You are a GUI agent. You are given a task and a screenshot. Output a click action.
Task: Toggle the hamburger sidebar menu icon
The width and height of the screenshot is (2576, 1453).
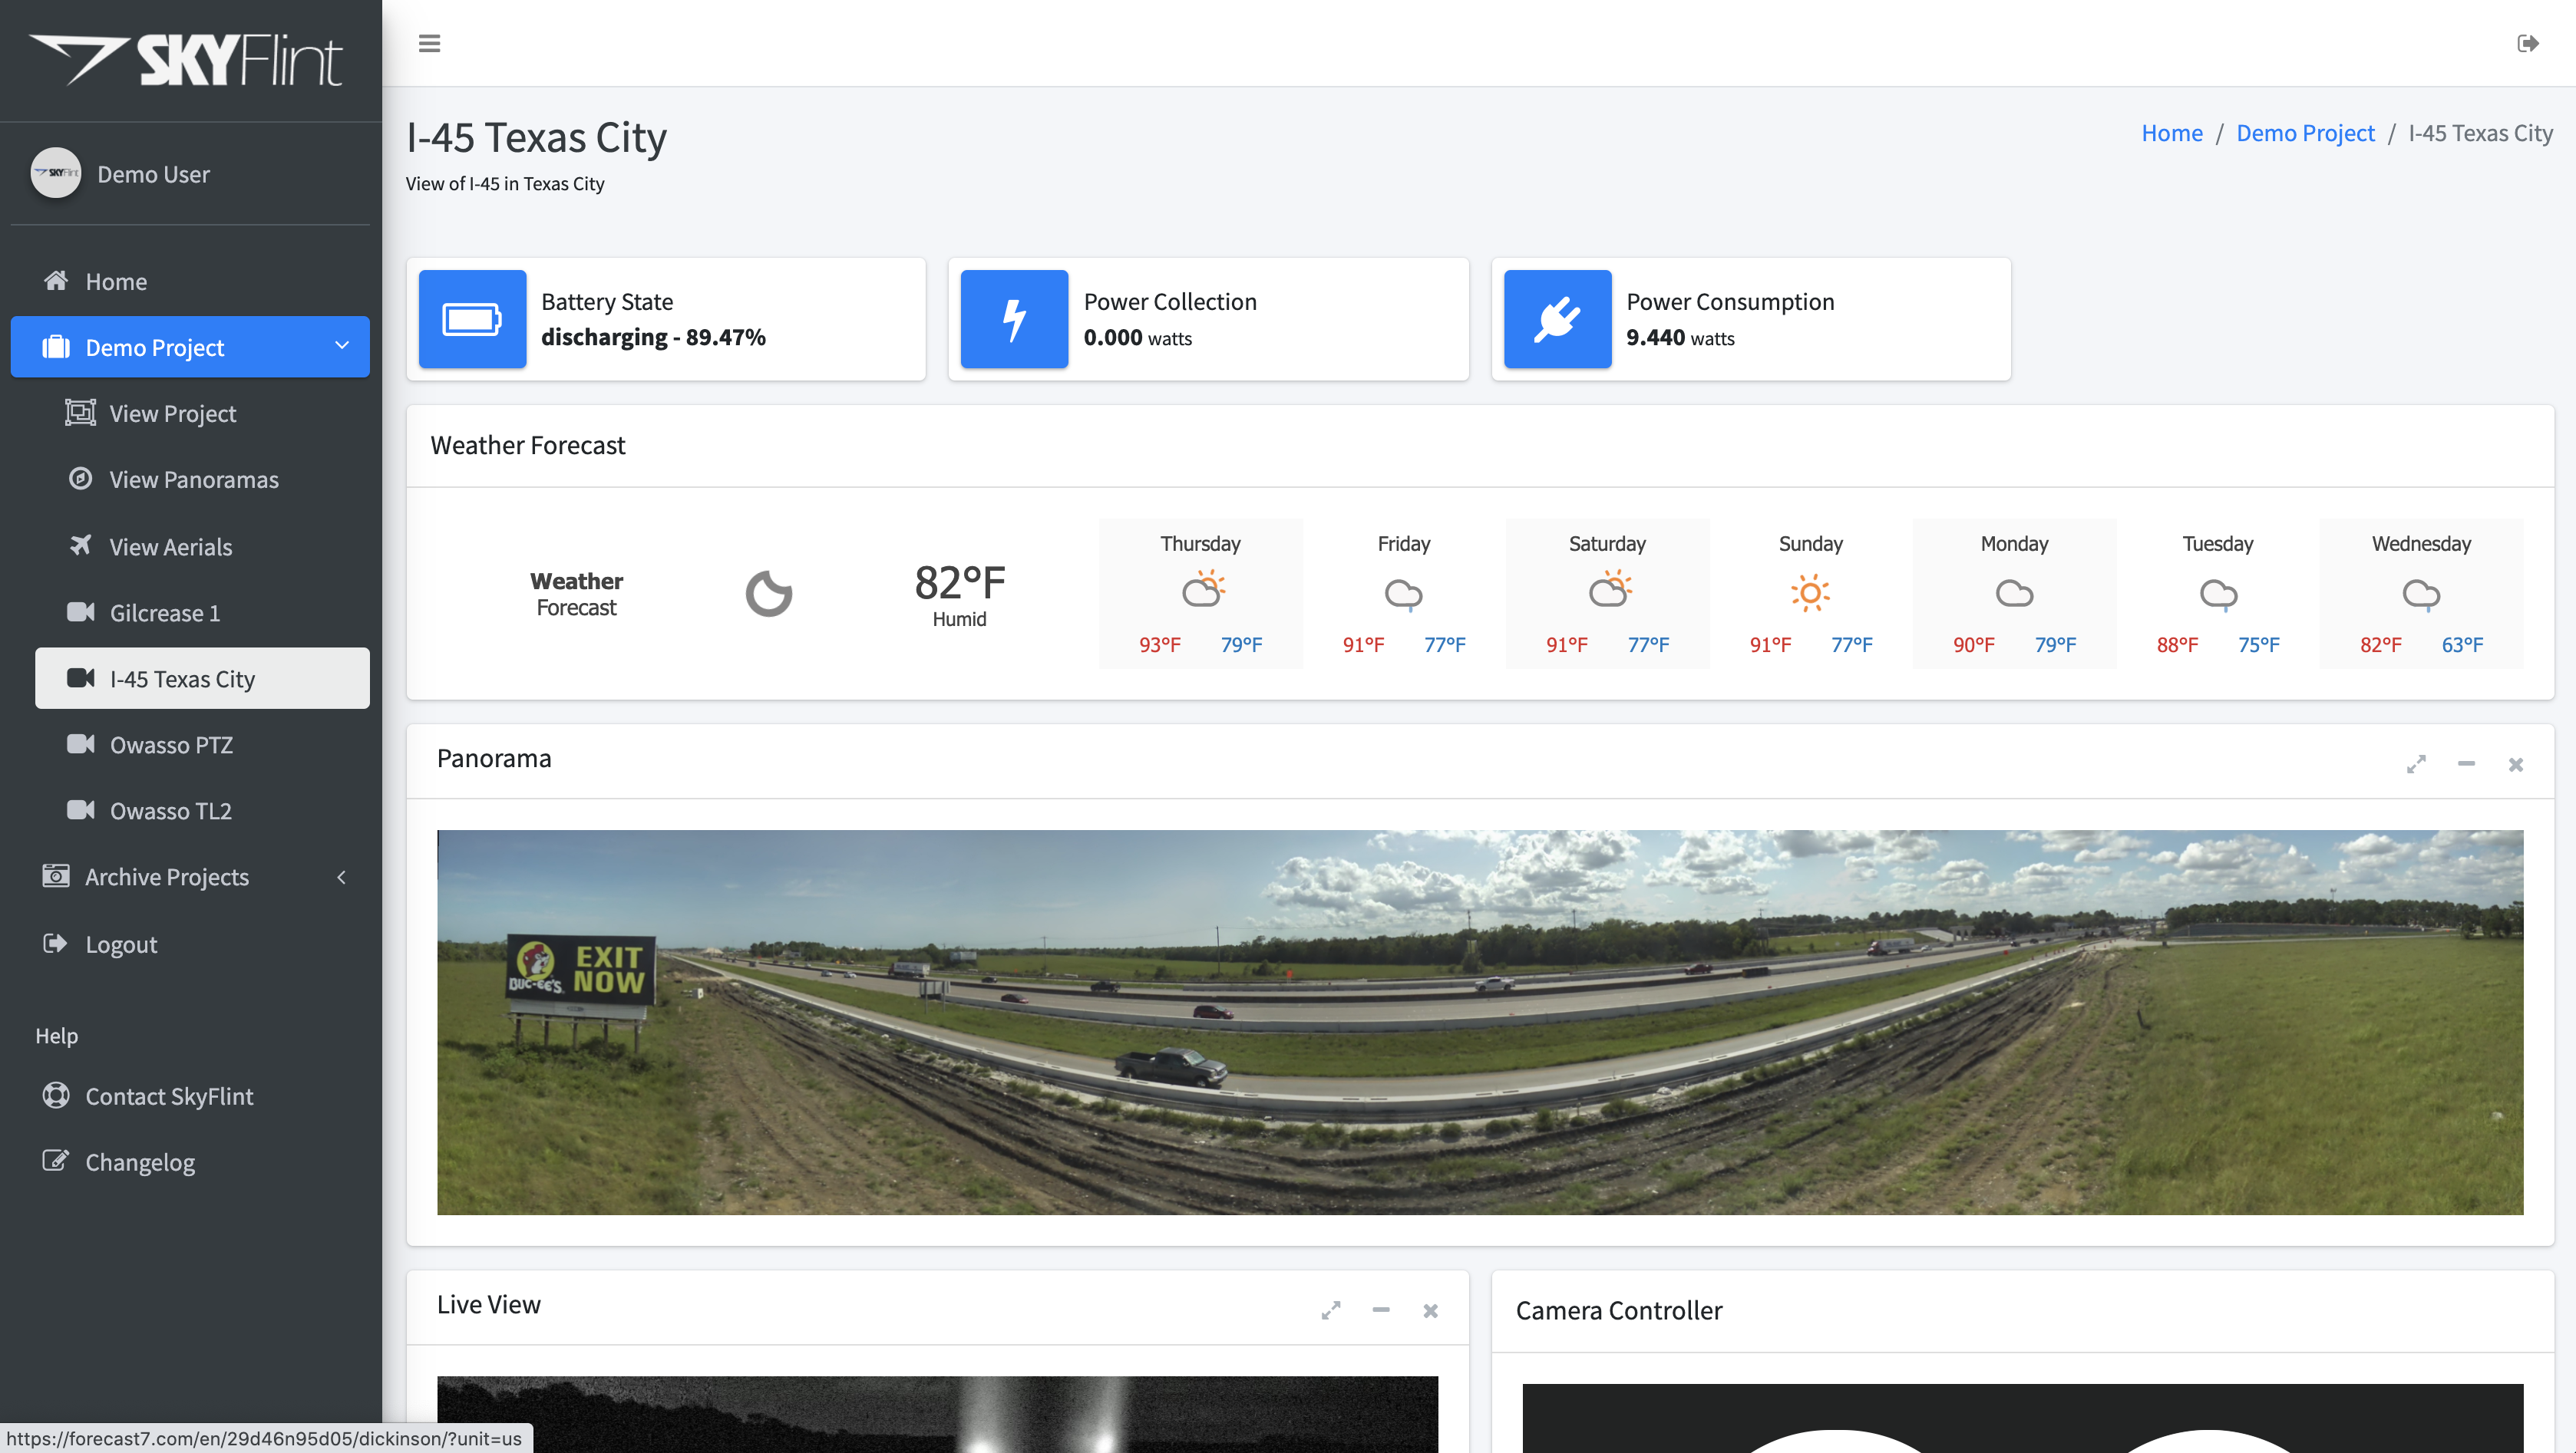click(429, 43)
